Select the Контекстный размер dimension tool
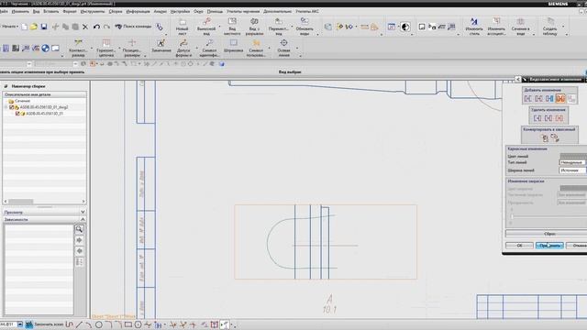 click(x=78, y=49)
